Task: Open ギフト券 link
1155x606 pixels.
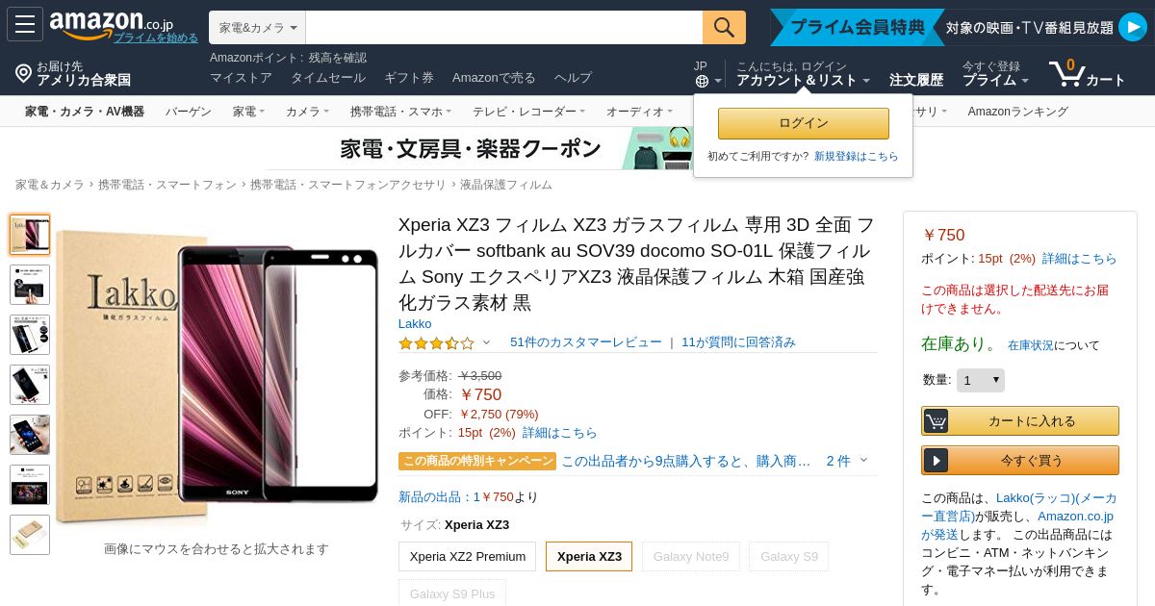Action: 409,78
